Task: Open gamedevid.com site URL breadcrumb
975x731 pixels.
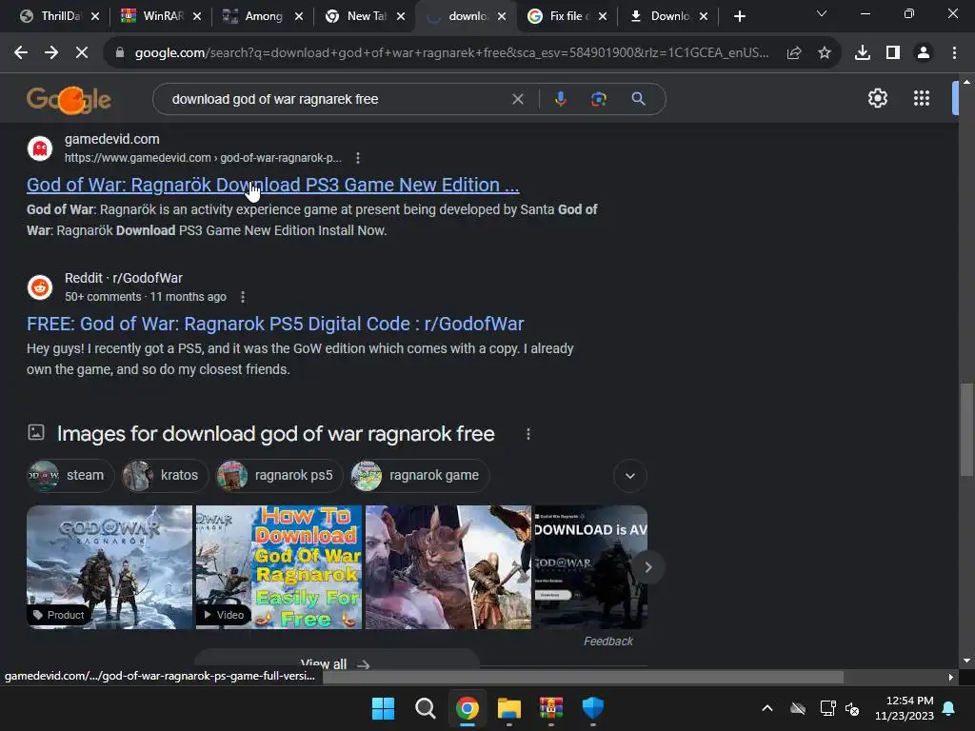Action: click(x=203, y=158)
